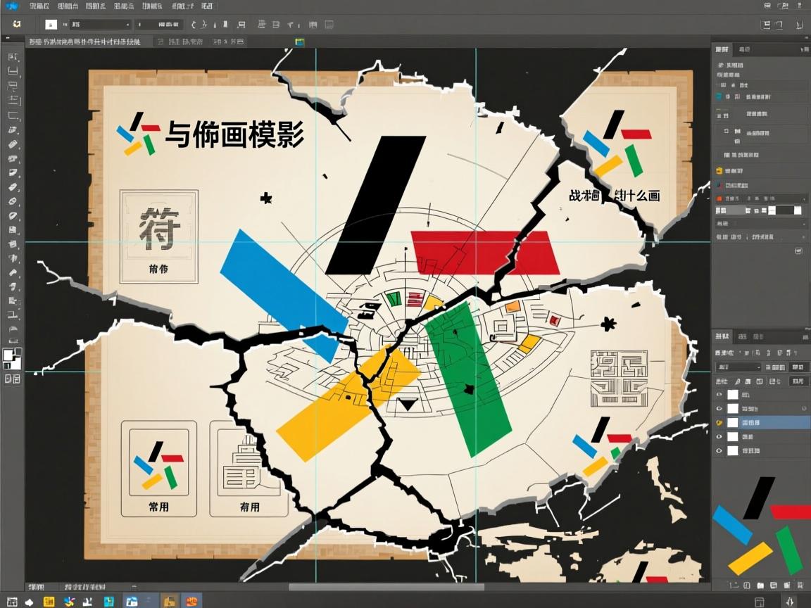Hide the bottom layer with its eye toggle
The image size is (811, 608).
(720, 450)
